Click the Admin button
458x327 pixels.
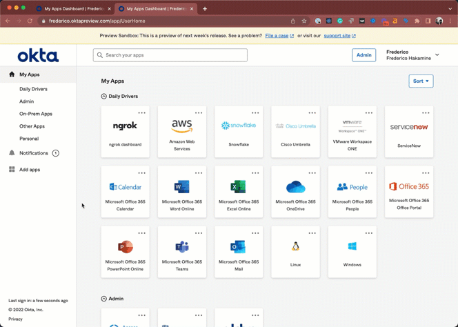[364, 55]
